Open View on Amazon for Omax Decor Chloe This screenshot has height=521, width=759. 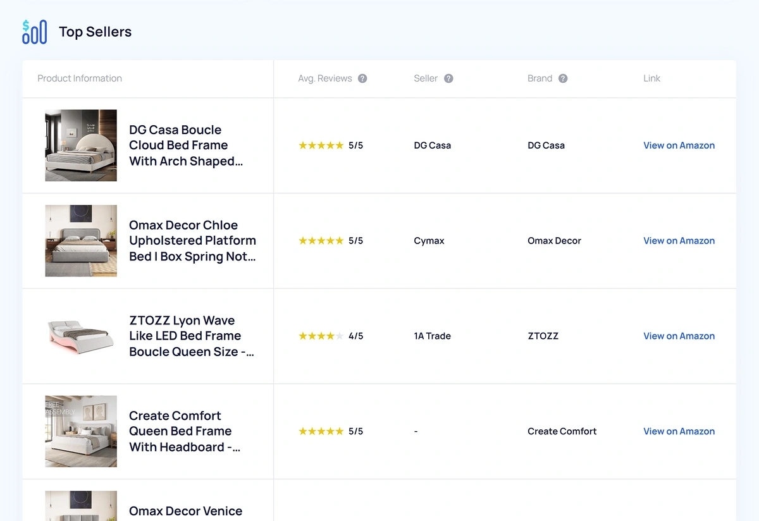click(679, 241)
